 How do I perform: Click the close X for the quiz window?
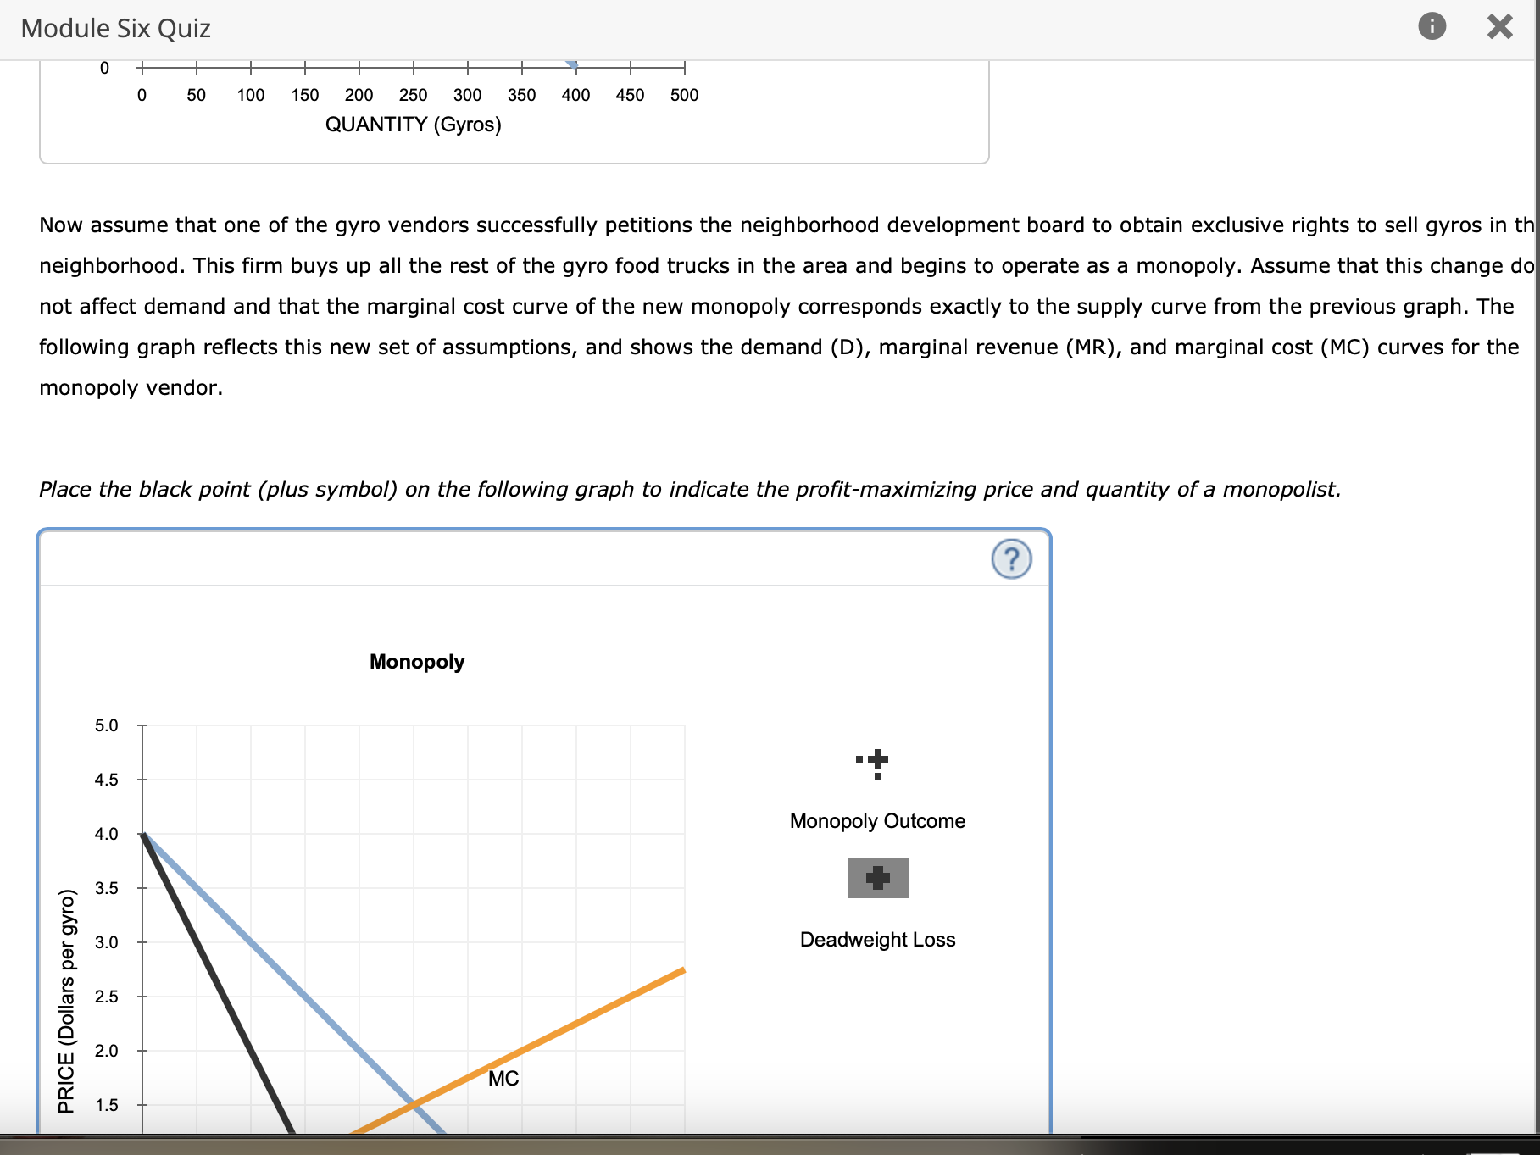pos(1499,26)
